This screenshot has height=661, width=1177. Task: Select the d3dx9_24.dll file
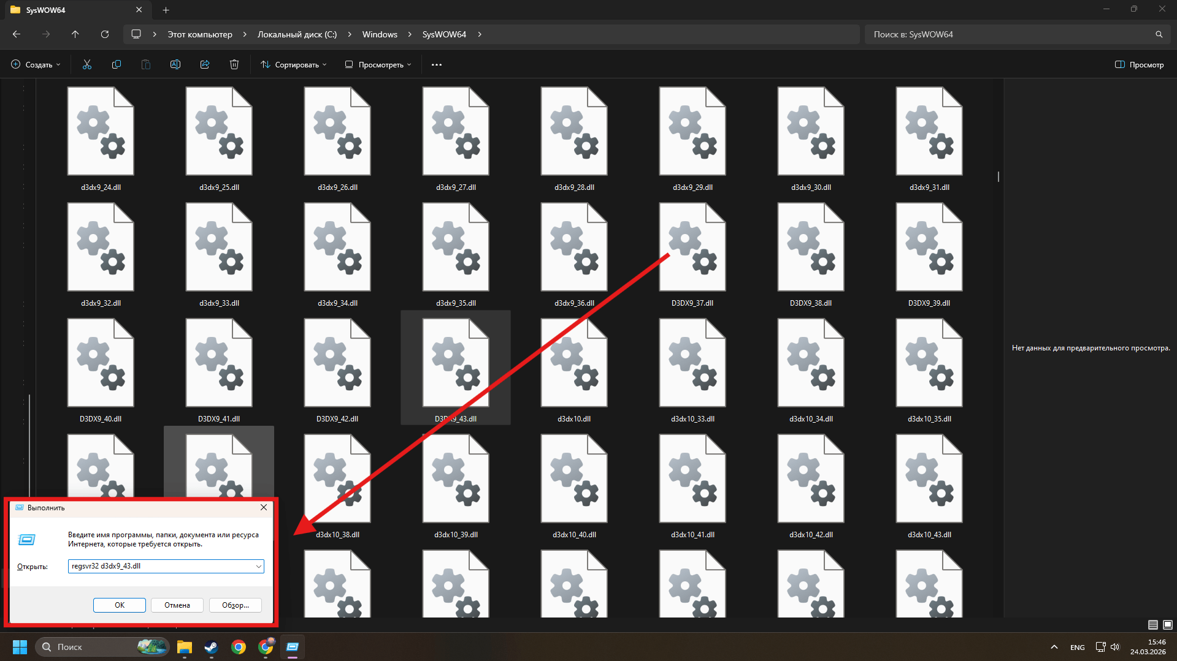(x=101, y=138)
